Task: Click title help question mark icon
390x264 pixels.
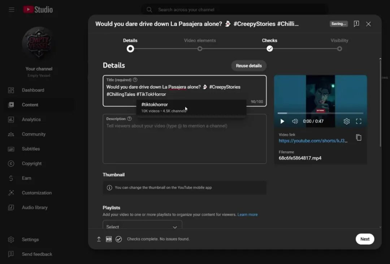Action: click(135, 80)
